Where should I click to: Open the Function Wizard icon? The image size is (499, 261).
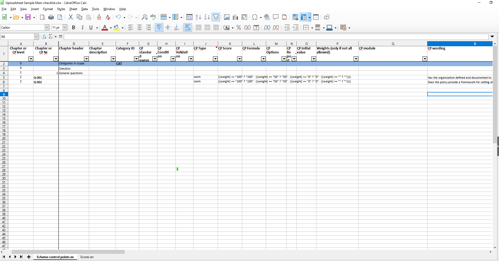point(44,37)
